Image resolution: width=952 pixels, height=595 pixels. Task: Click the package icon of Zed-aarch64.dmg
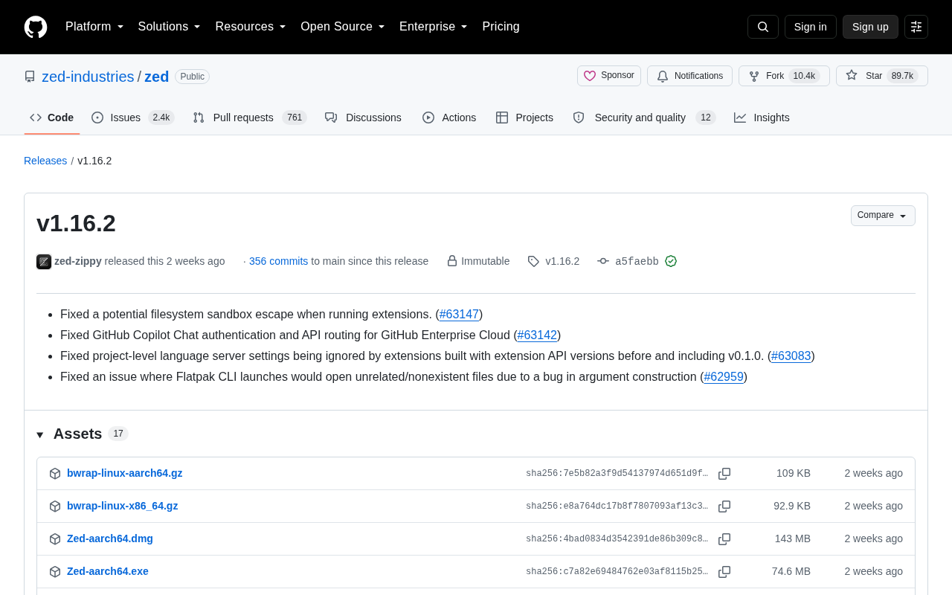[x=55, y=539]
